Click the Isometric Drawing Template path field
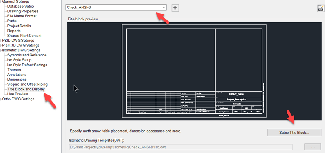Viewport: 325px width, 153px height. pos(181,147)
